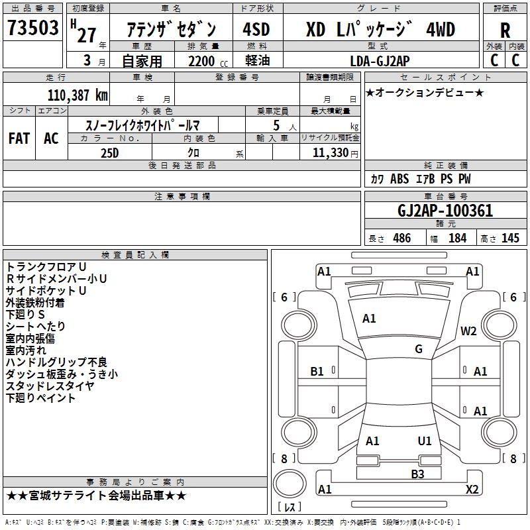Click the chassis number GJ2AP-100361

point(445,211)
